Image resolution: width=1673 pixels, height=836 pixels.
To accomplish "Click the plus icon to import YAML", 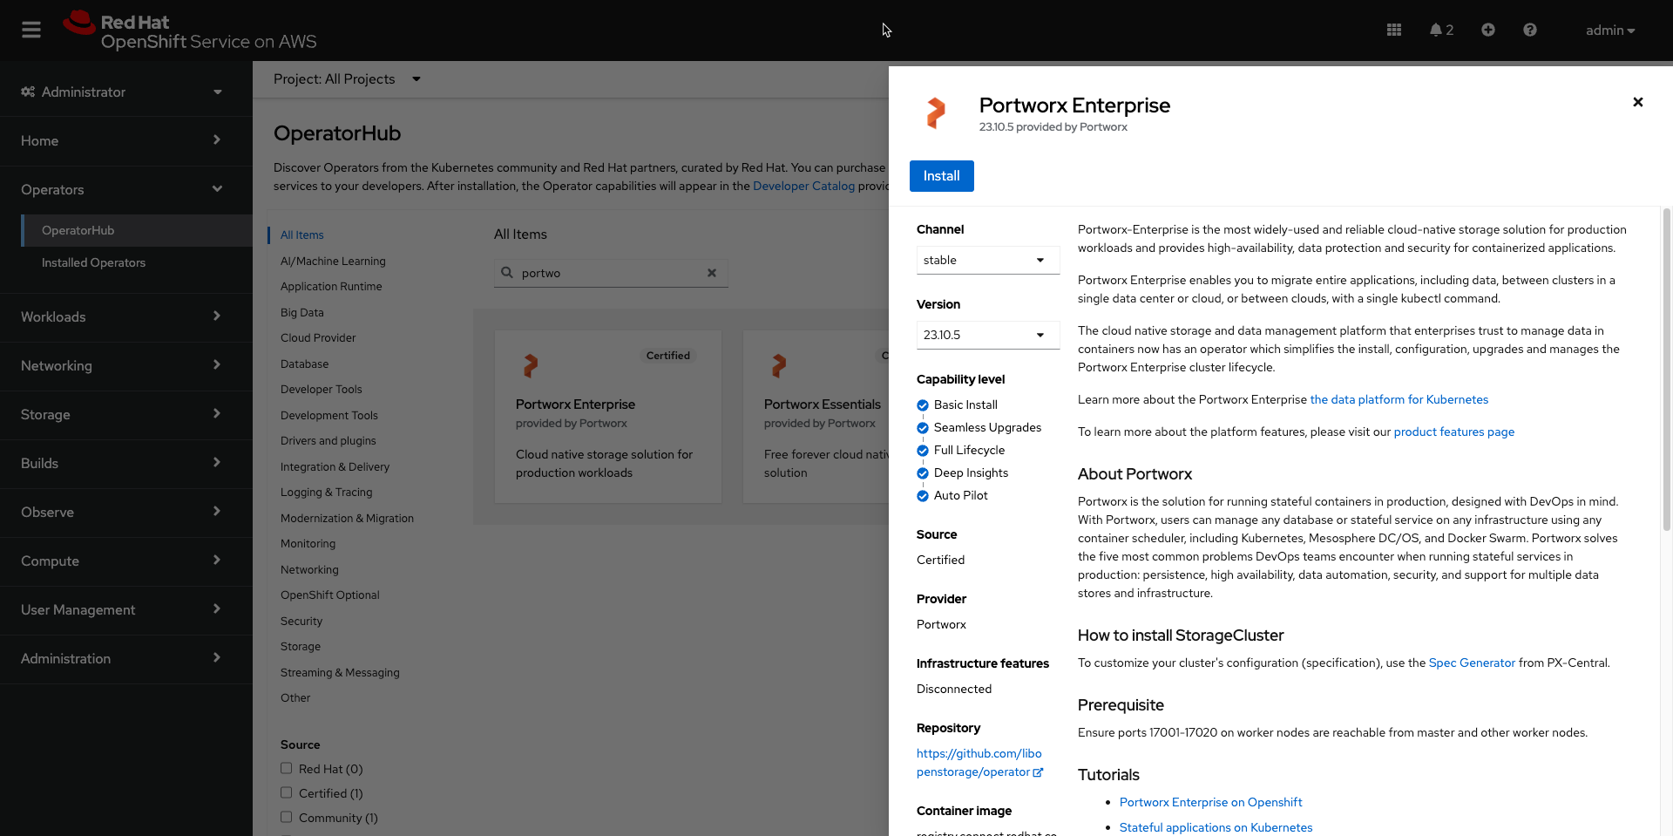I will (1487, 29).
